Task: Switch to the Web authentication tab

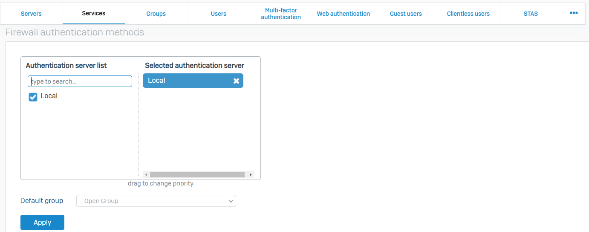Action: tap(343, 14)
